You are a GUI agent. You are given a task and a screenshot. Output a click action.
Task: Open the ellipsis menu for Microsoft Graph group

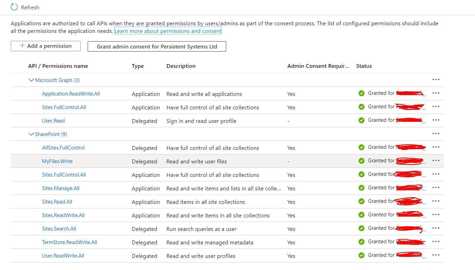[436, 80]
